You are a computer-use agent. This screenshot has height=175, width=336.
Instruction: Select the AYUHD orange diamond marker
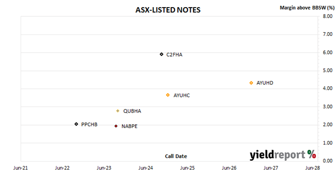point(251,83)
